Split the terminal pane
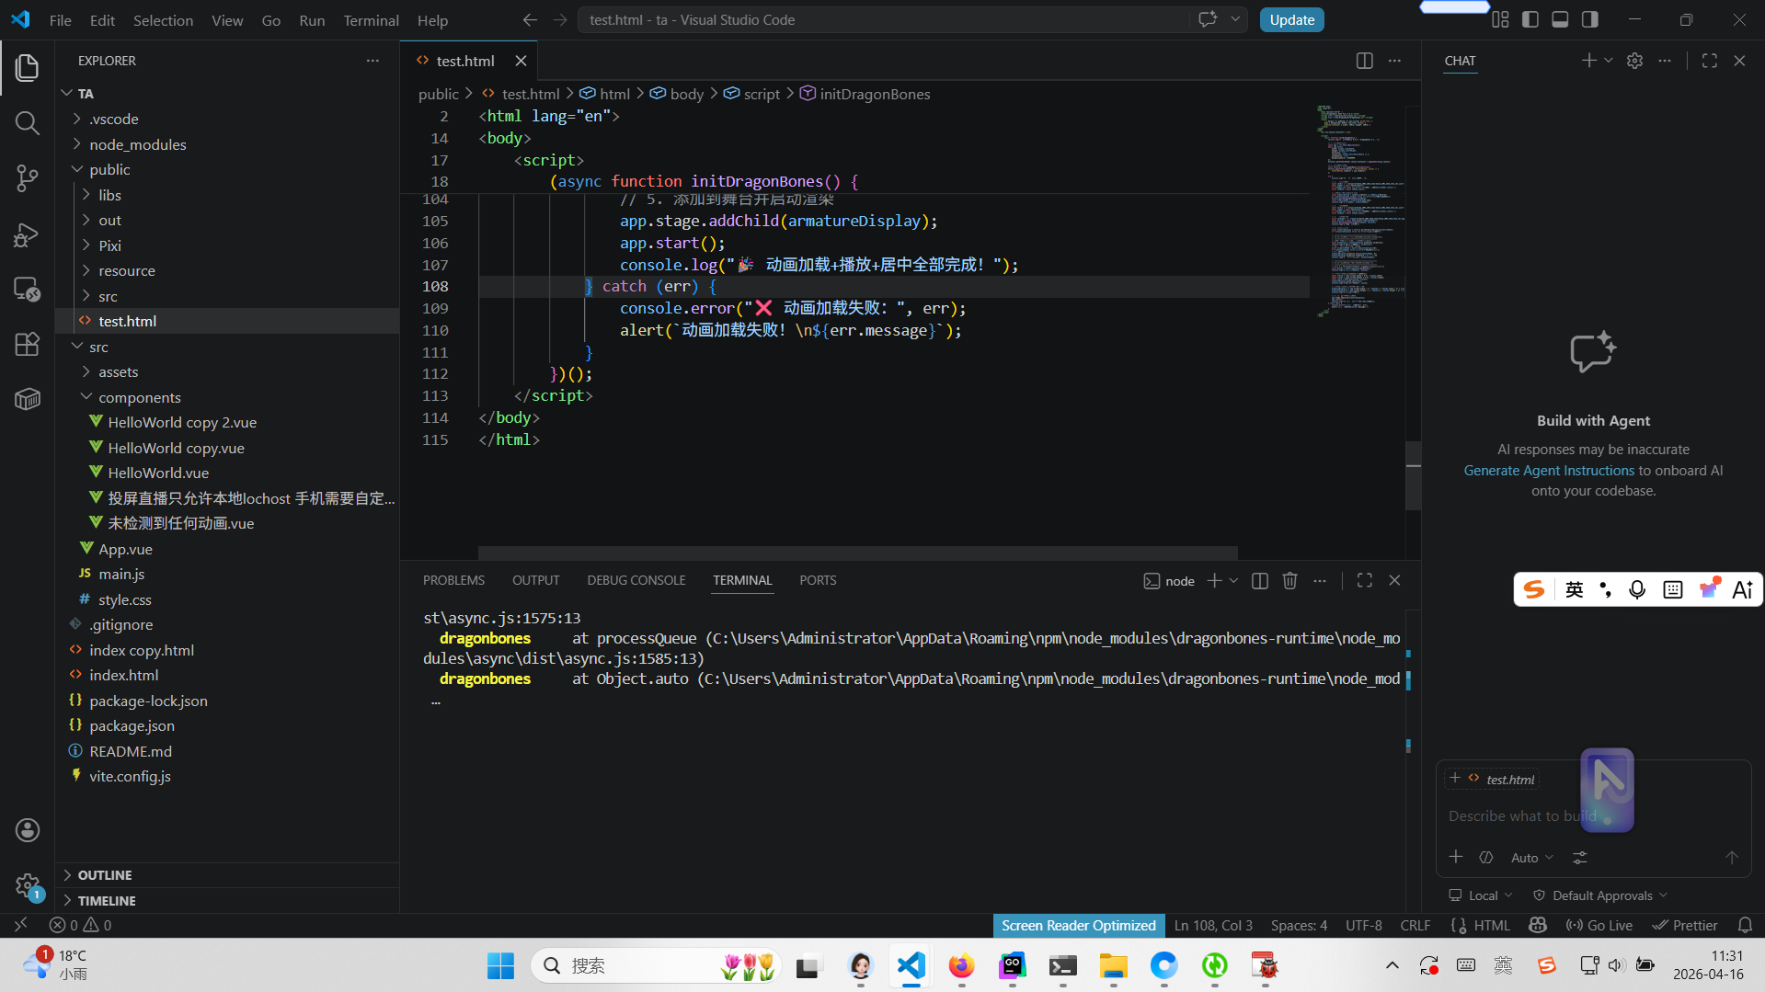1765x992 pixels. point(1260,581)
